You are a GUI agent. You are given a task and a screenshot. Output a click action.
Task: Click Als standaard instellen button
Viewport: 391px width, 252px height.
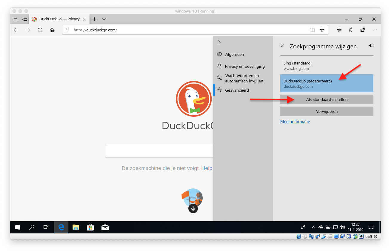click(327, 99)
